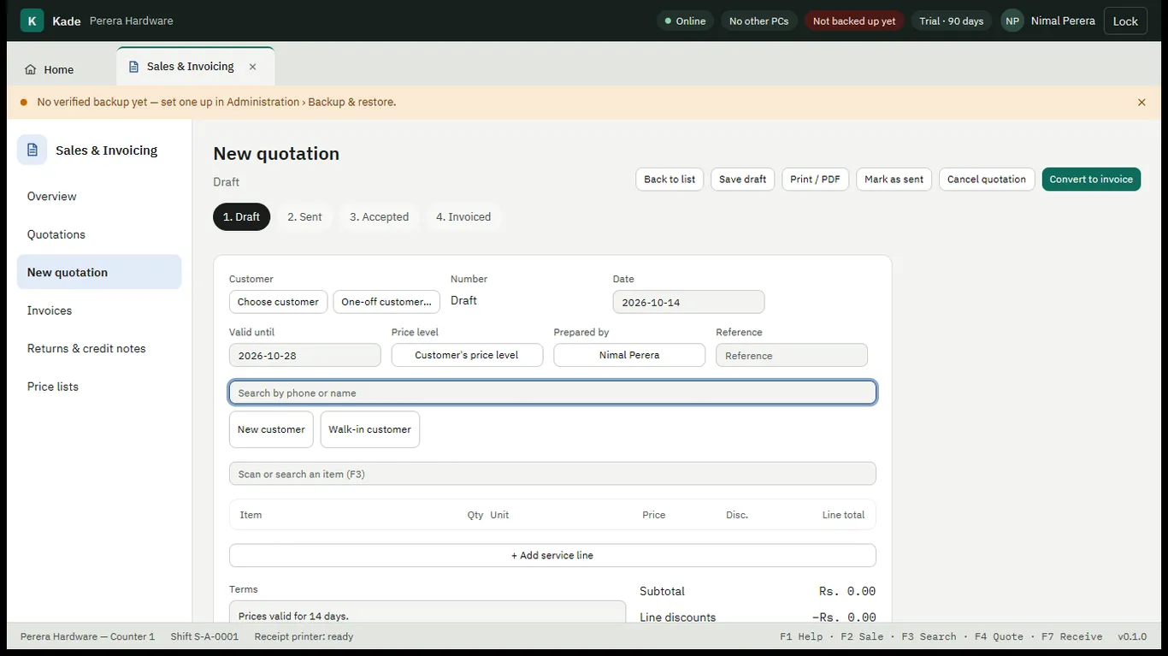1168x656 pixels.
Task: Click the Price column header
Action: 654,515
